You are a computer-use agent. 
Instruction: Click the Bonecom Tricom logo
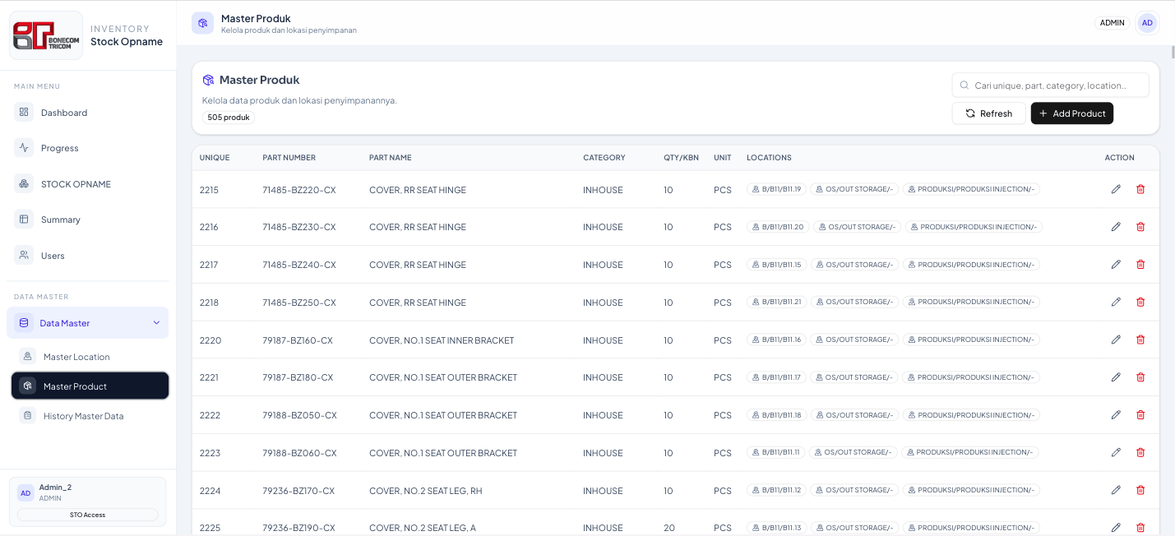(48, 35)
